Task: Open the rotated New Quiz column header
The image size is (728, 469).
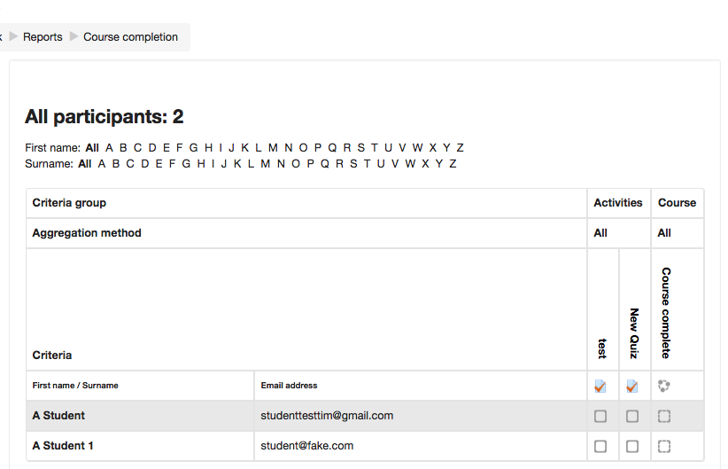Action: [x=634, y=333]
